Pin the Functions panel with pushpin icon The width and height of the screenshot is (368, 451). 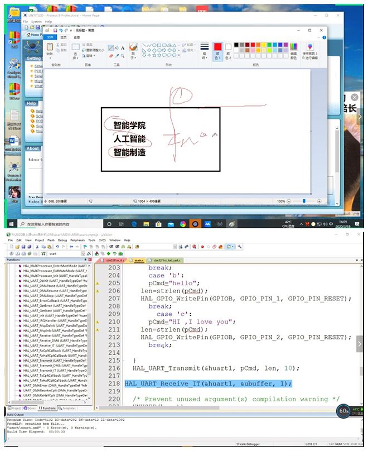click(x=85, y=260)
